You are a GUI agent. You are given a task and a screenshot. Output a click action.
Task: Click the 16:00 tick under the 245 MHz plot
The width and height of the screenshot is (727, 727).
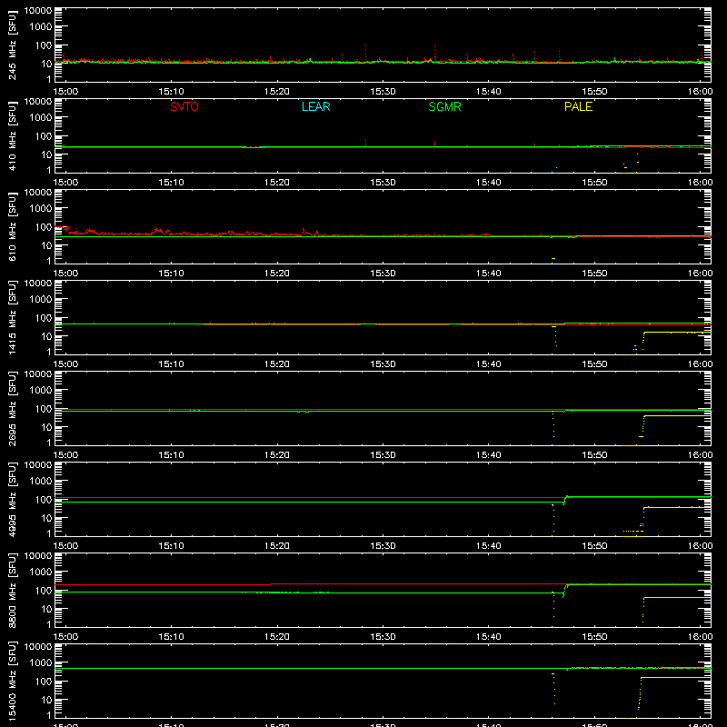700,92
